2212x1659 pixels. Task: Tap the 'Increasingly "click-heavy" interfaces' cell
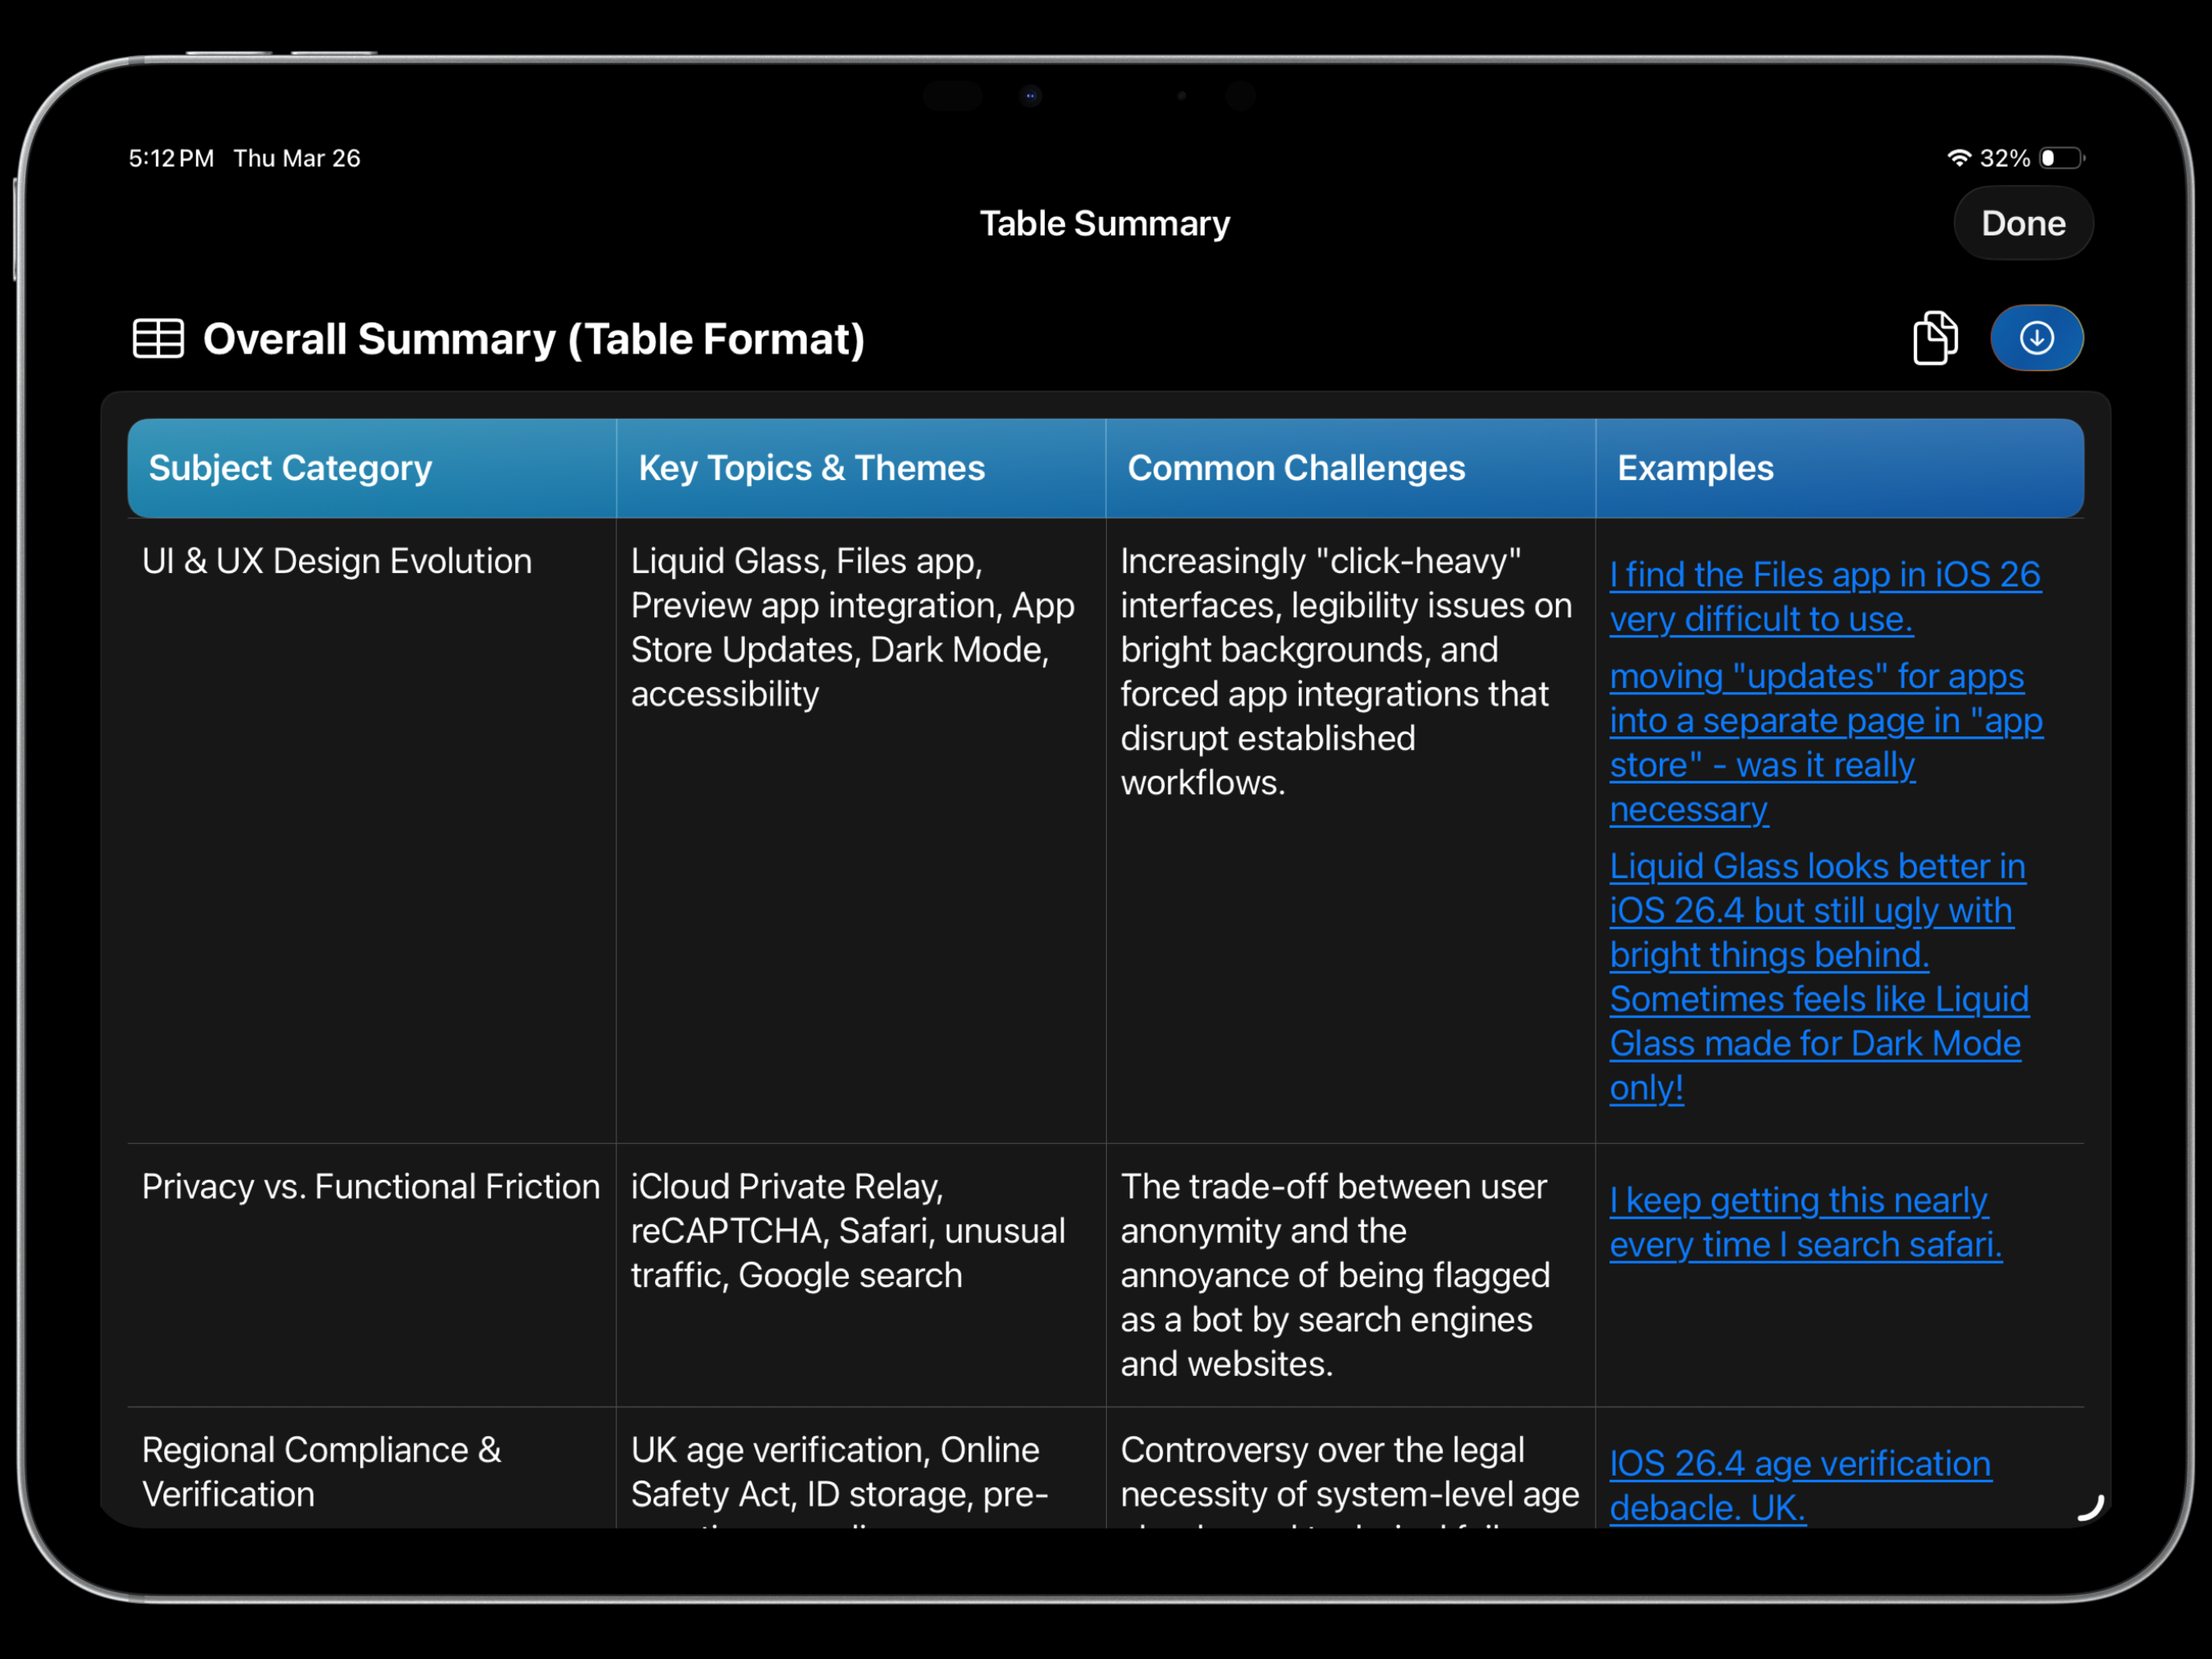[1350, 830]
